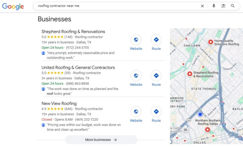243x147 pixels.
Task: Open United Roofing website globe icon
Action: (x=136, y=76)
